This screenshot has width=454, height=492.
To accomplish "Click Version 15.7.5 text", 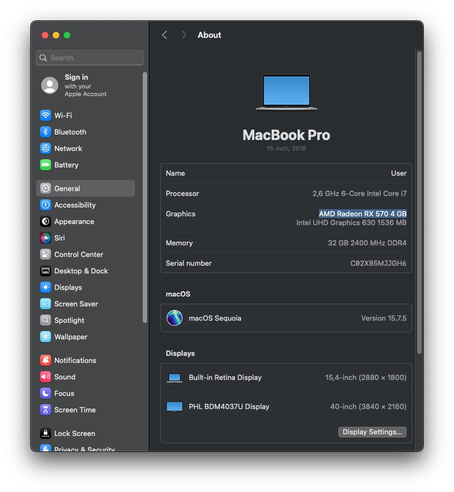I will tap(384, 318).
